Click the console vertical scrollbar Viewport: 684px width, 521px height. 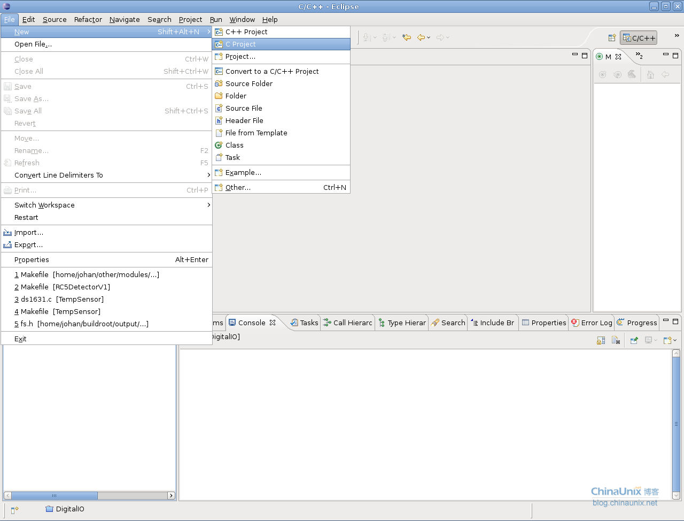[x=676, y=424]
